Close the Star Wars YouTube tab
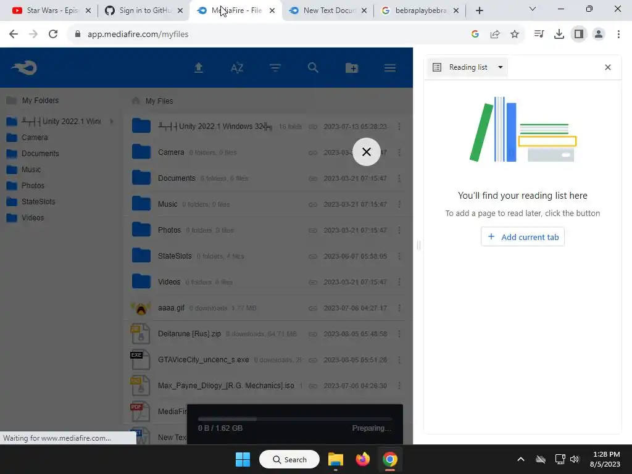Viewport: 632px width, 474px height. click(88, 10)
